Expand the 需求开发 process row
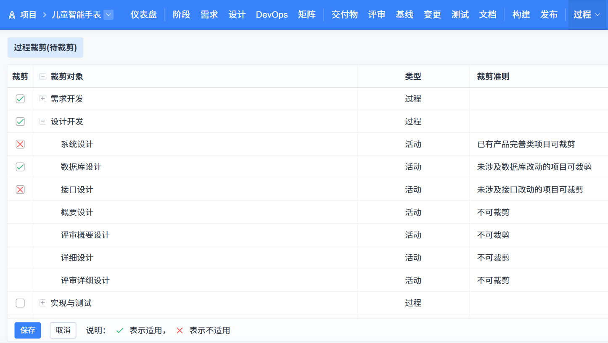 point(42,99)
